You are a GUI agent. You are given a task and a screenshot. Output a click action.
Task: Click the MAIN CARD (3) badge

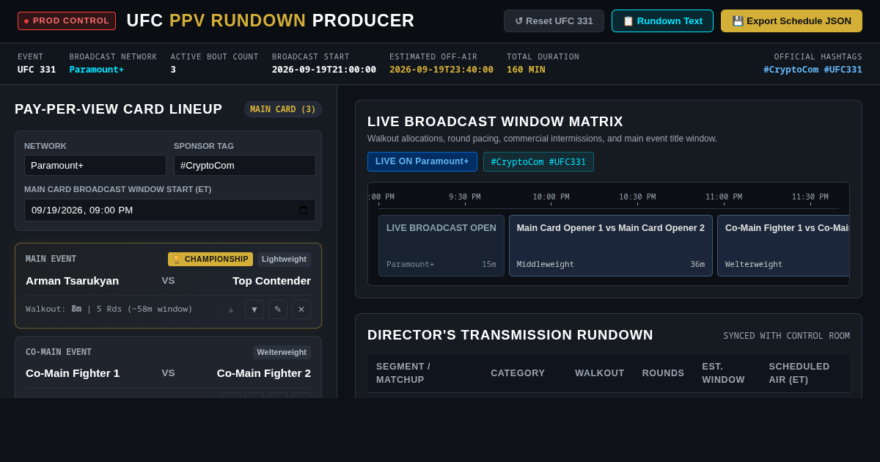283,109
